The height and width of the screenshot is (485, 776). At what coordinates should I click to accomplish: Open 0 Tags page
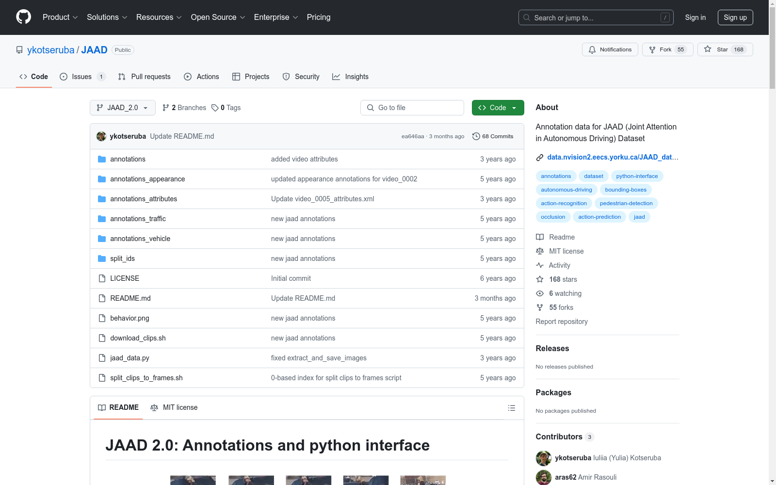click(226, 108)
